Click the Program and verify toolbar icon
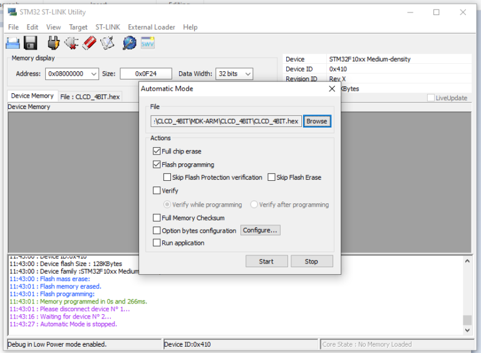 pos(107,43)
